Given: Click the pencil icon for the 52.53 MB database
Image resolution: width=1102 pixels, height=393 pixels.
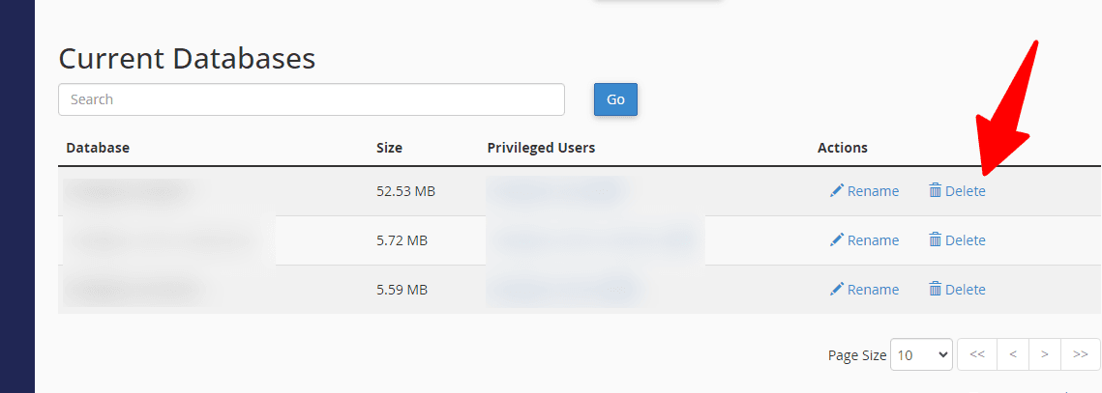Looking at the screenshot, I should [836, 191].
